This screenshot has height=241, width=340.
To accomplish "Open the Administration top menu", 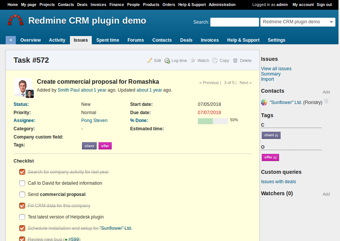I will [x=222, y=5].
